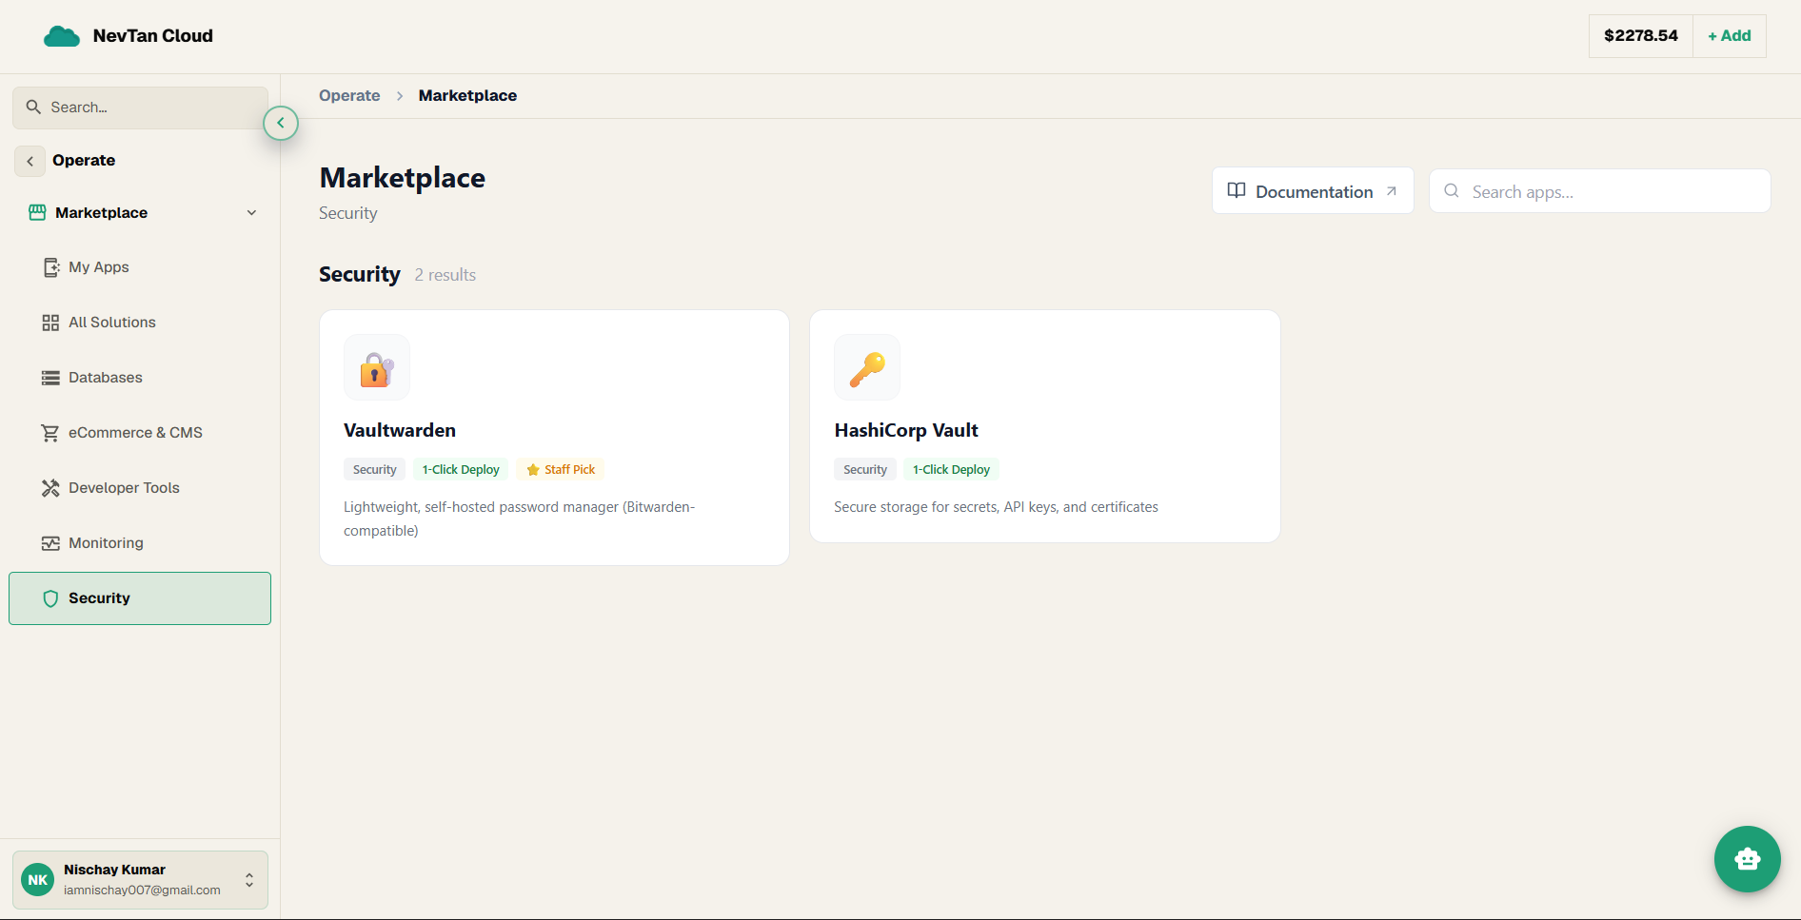Click the Monitoring chart icon
This screenshot has height=920, width=1801.
click(x=50, y=543)
